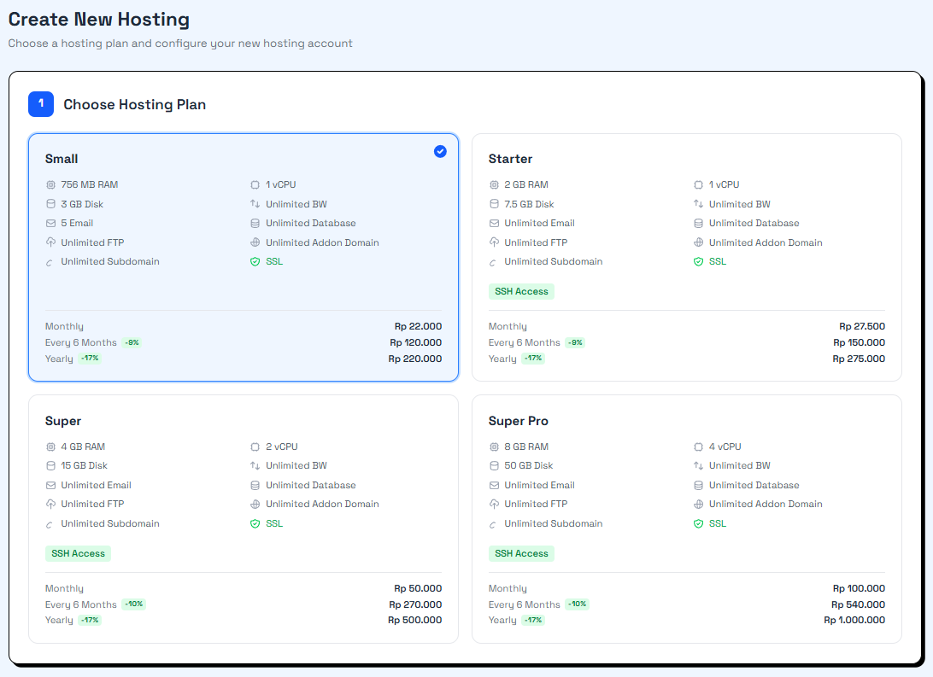Click the disk icon beside 15 GB Disk
Viewport: 933px width, 677px height.
point(50,465)
